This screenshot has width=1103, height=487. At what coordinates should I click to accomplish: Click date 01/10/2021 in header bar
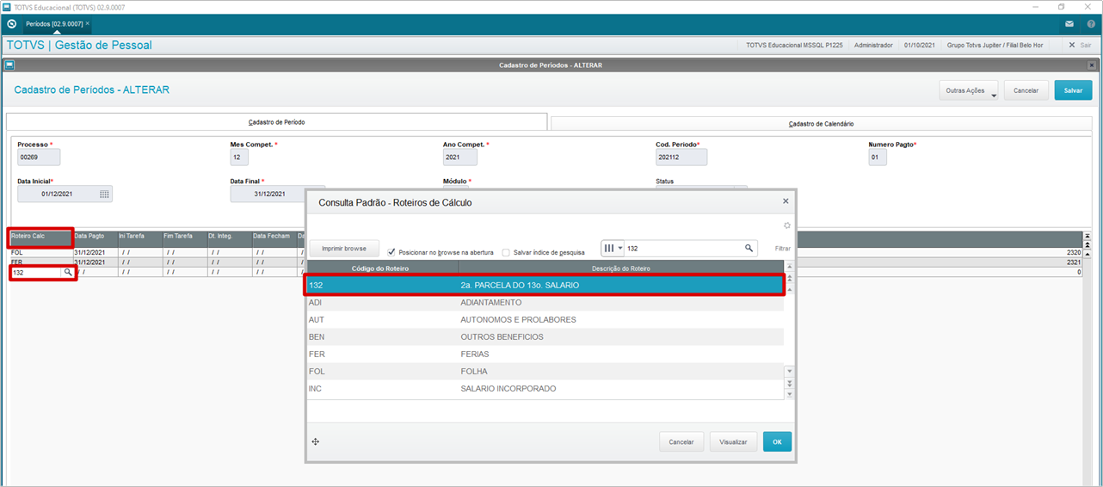pos(920,45)
